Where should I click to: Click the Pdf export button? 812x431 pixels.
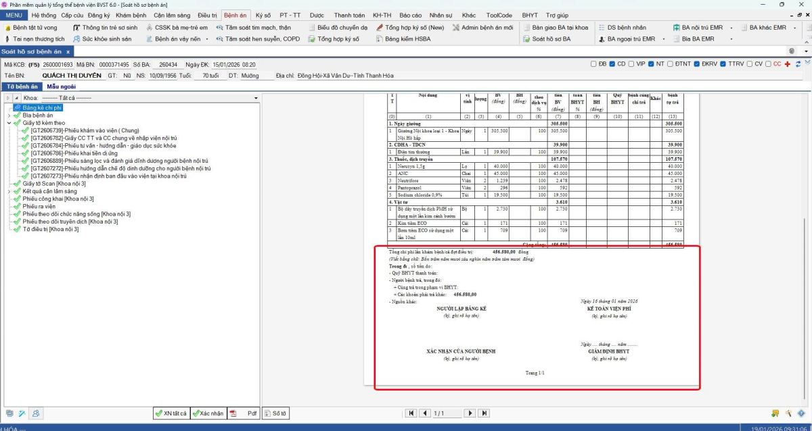244,413
